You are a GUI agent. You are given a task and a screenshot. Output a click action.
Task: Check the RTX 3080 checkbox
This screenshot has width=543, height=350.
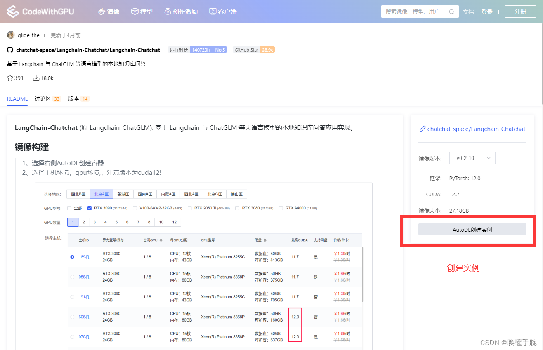[237, 208]
